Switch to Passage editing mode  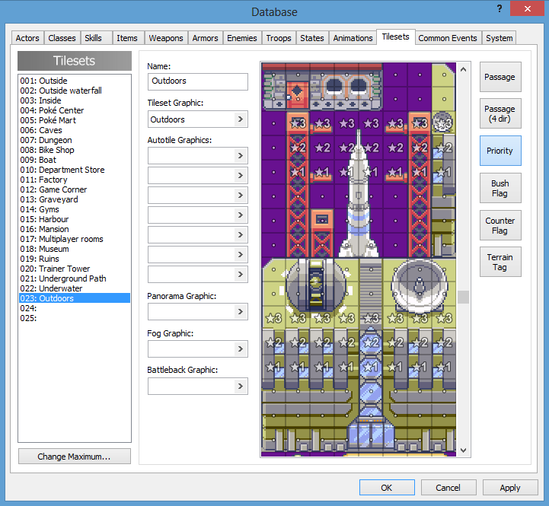point(500,77)
